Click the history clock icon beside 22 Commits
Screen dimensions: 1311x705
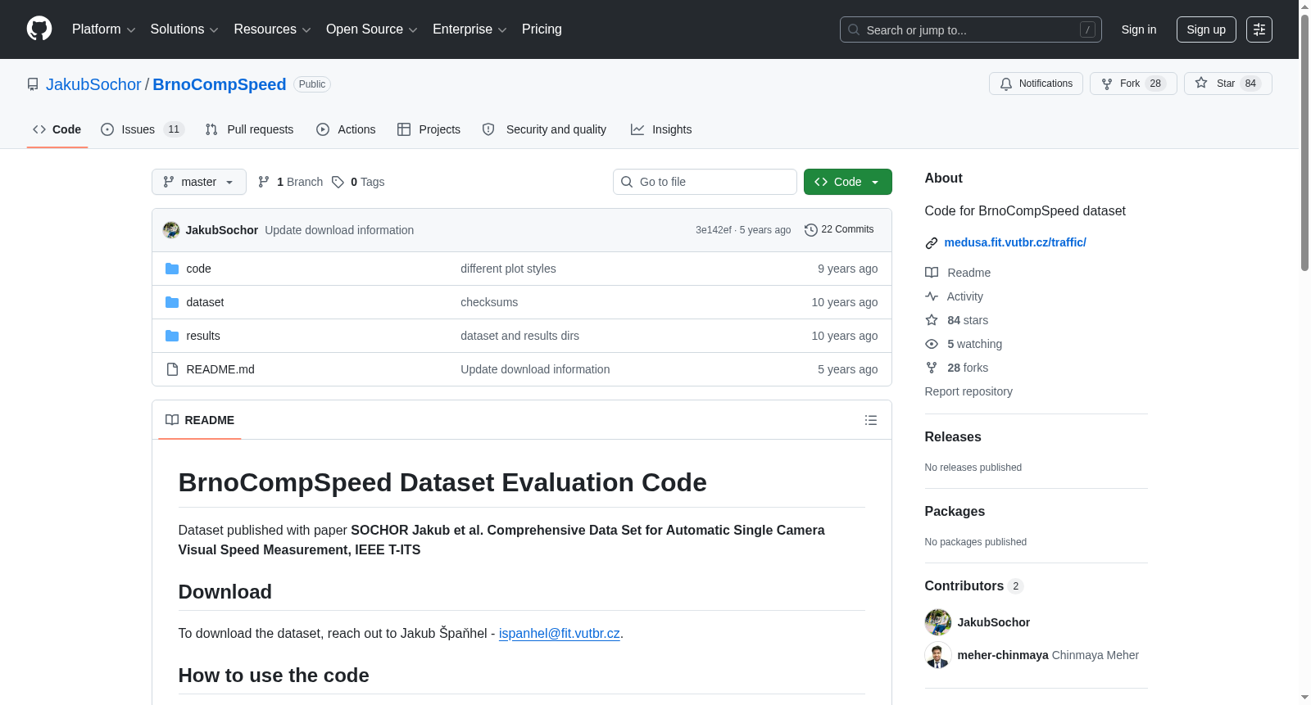pos(811,230)
